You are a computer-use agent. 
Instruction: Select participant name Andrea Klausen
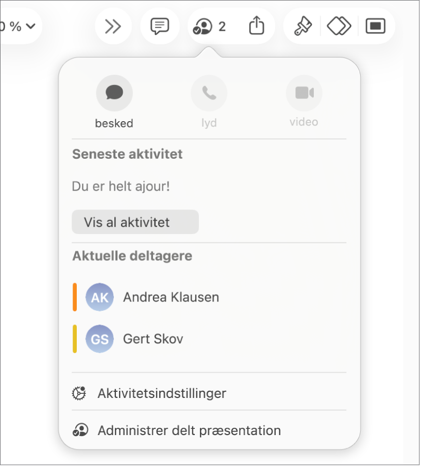pos(171,297)
